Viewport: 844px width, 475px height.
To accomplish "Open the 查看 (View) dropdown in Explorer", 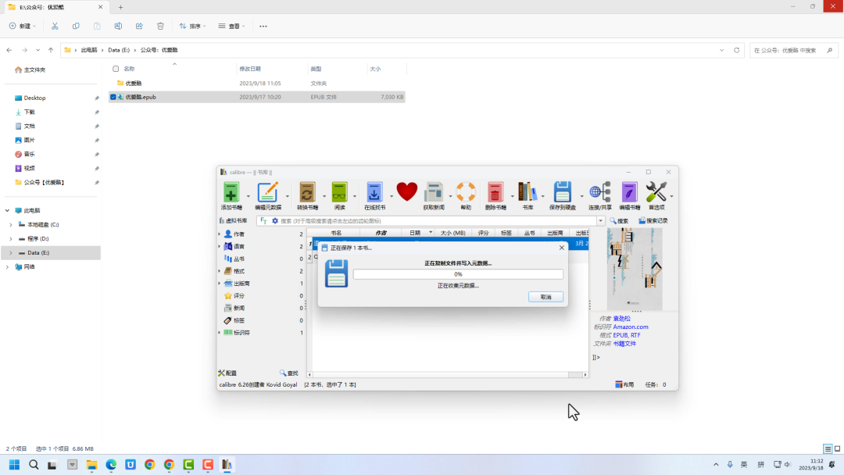I will [231, 26].
